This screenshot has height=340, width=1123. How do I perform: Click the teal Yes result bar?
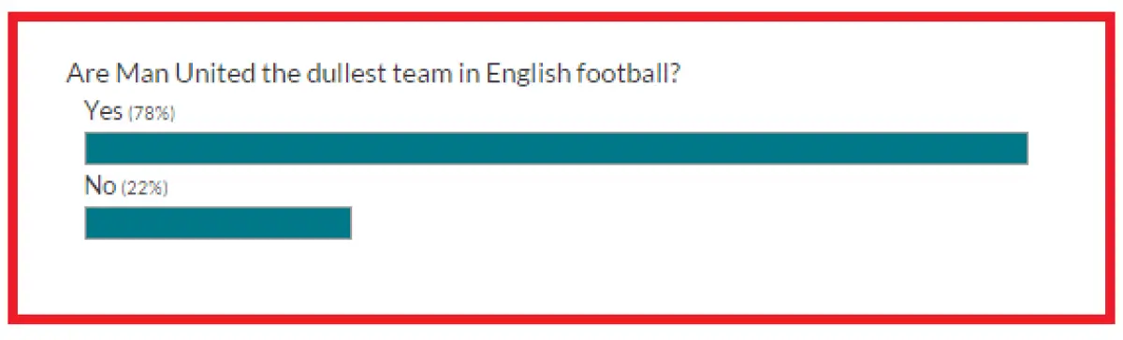point(557,149)
